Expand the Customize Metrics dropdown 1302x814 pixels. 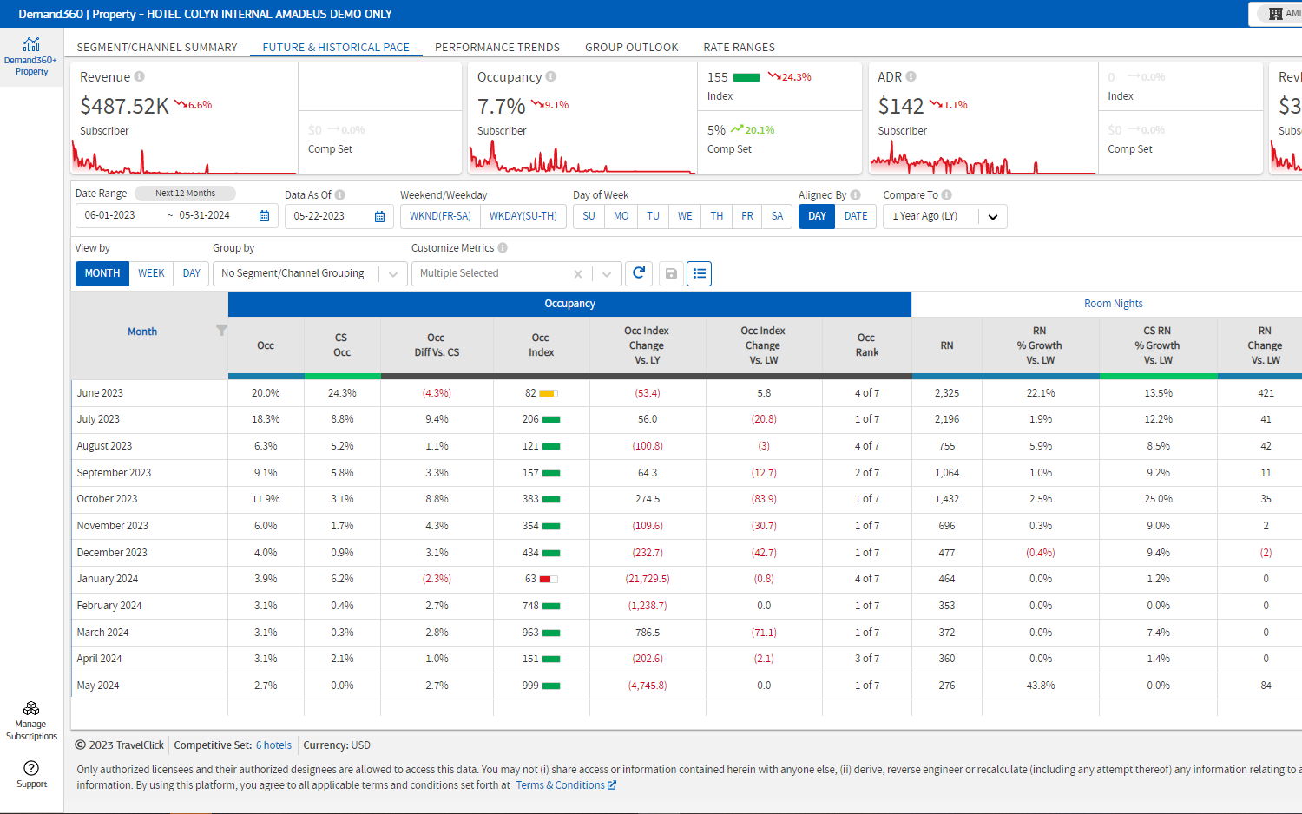coord(607,273)
